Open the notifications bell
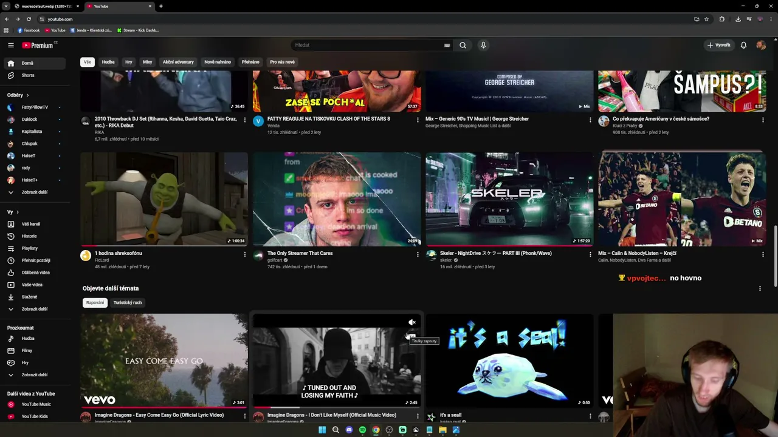Viewport: 778px width, 437px height. coord(743,45)
